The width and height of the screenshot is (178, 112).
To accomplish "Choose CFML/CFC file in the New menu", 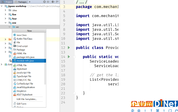I will (x=29, y=80).
